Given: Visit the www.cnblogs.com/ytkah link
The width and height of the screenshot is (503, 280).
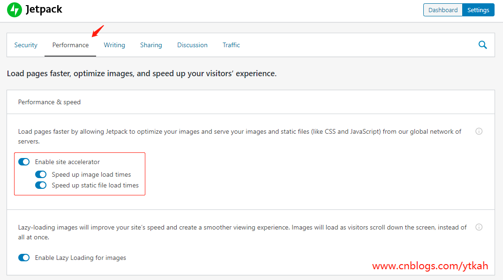Looking at the screenshot, I should (x=429, y=266).
